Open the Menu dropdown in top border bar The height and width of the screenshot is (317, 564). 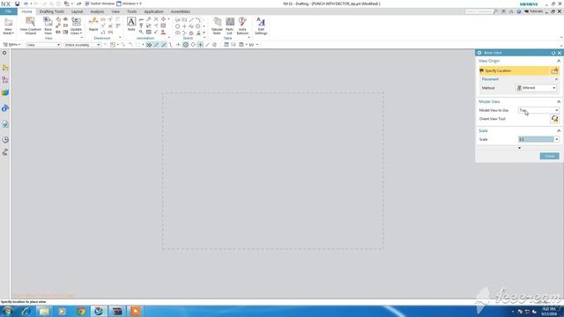[11, 45]
